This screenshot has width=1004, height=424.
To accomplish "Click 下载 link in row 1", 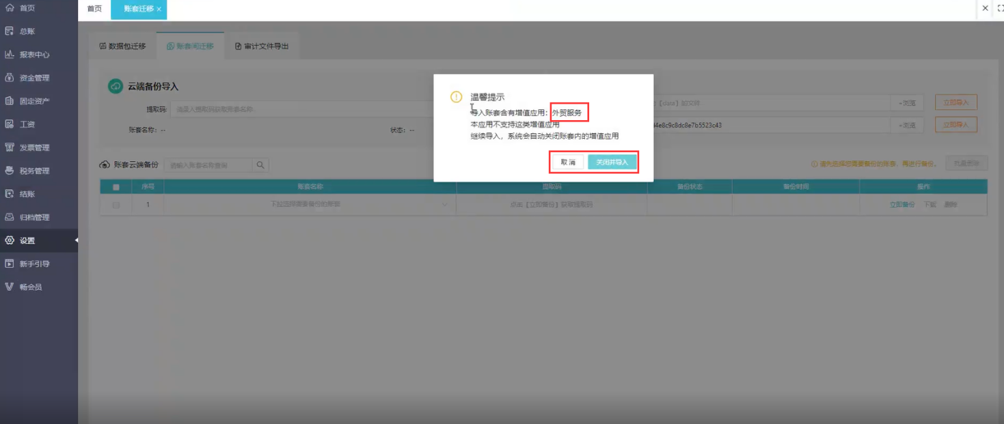I will coord(930,204).
